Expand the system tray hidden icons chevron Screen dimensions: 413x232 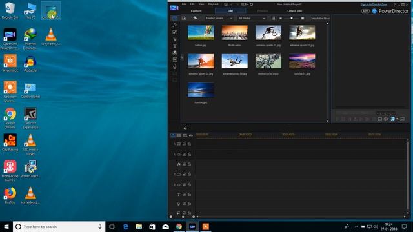point(356,226)
